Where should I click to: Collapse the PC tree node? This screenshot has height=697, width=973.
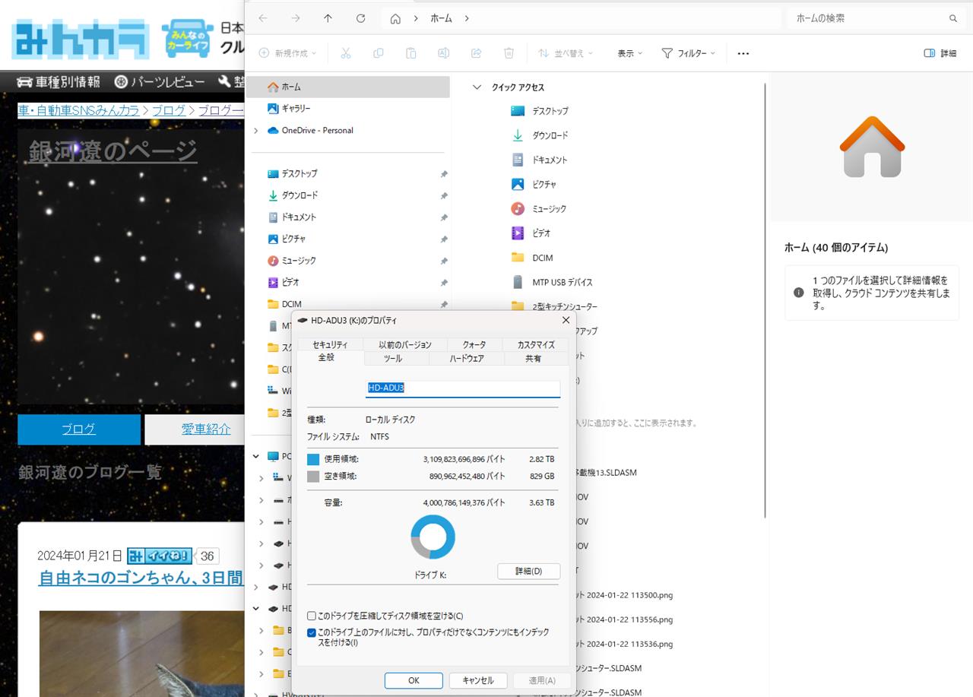click(x=256, y=457)
